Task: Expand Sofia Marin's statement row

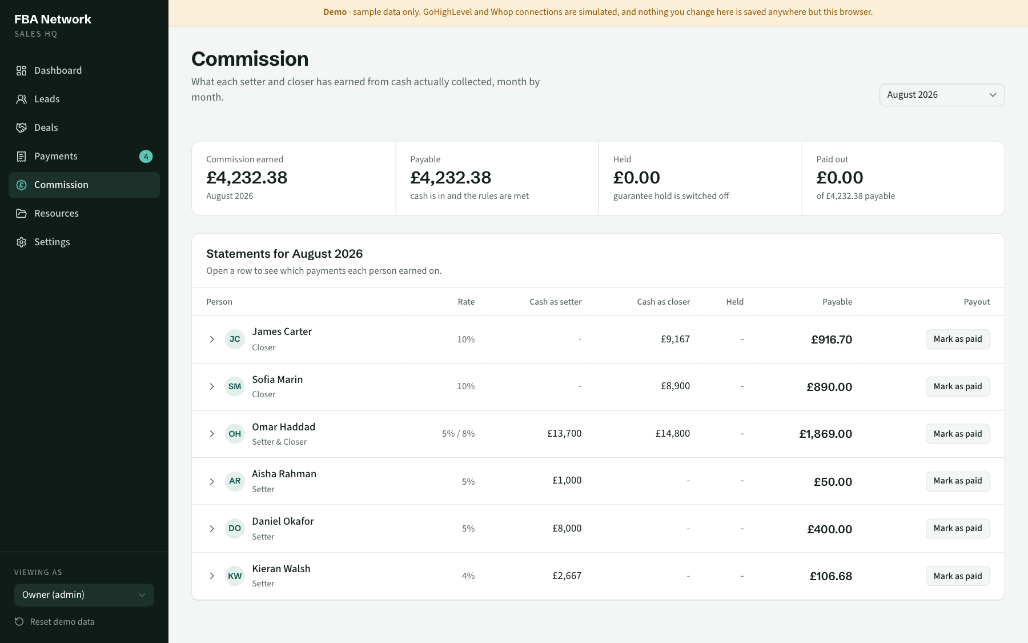Action: 212,386
